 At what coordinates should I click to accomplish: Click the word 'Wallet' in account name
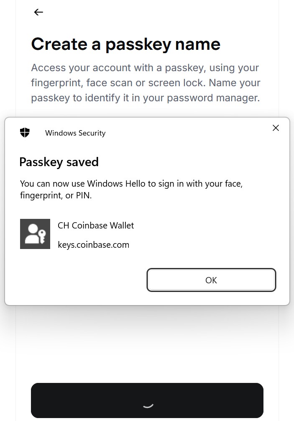tap(122, 226)
